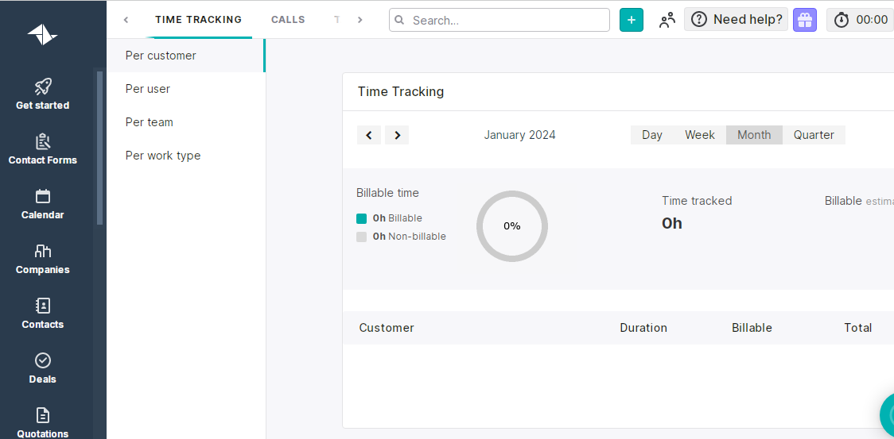Click the Duration column header
894x439 pixels.
[643, 327]
